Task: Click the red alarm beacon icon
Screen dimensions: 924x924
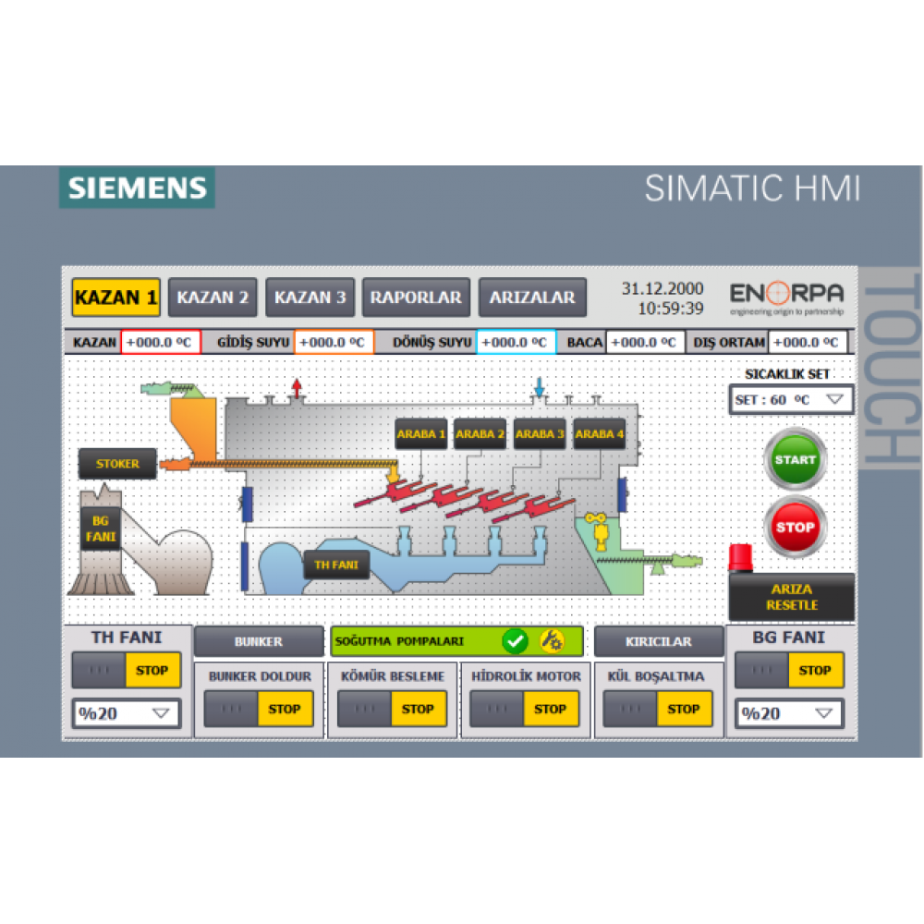Action: [x=741, y=557]
